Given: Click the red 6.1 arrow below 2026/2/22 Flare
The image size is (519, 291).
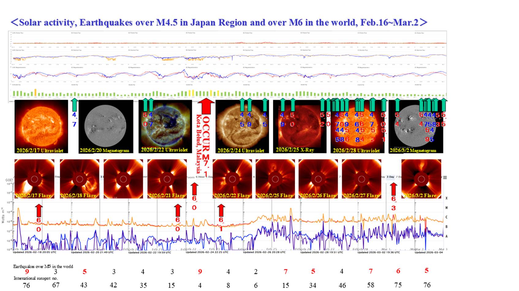Looking at the screenshot, I should tap(221, 210).
